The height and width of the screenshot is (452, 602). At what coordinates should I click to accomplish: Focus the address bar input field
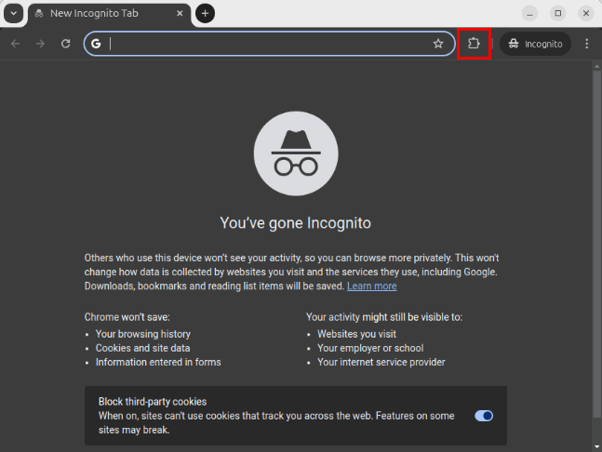[270, 44]
